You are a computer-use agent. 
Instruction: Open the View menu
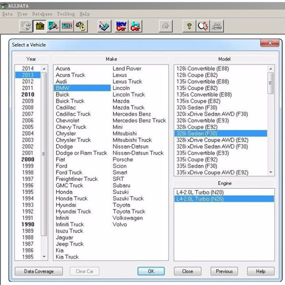(x=22, y=14)
